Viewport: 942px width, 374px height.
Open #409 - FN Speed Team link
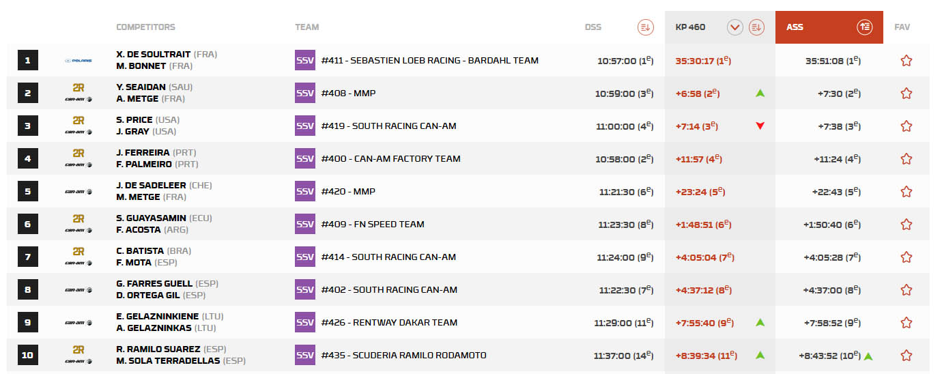point(373,224)
